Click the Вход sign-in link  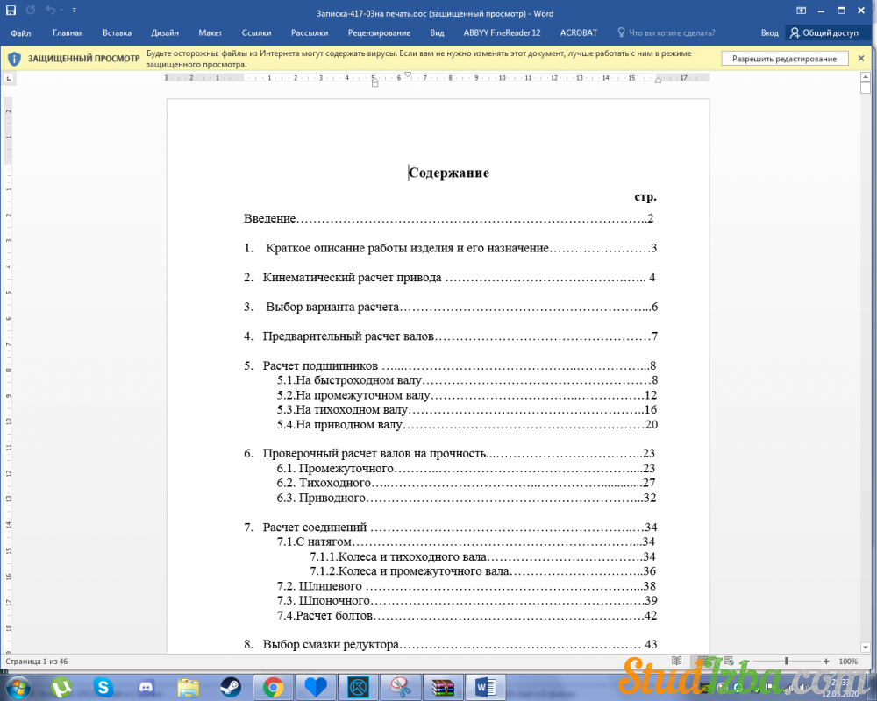(x=770, y=33)
